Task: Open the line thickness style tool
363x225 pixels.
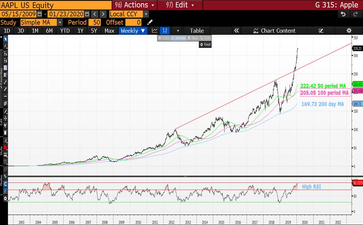Action: (x=5, y=155)
